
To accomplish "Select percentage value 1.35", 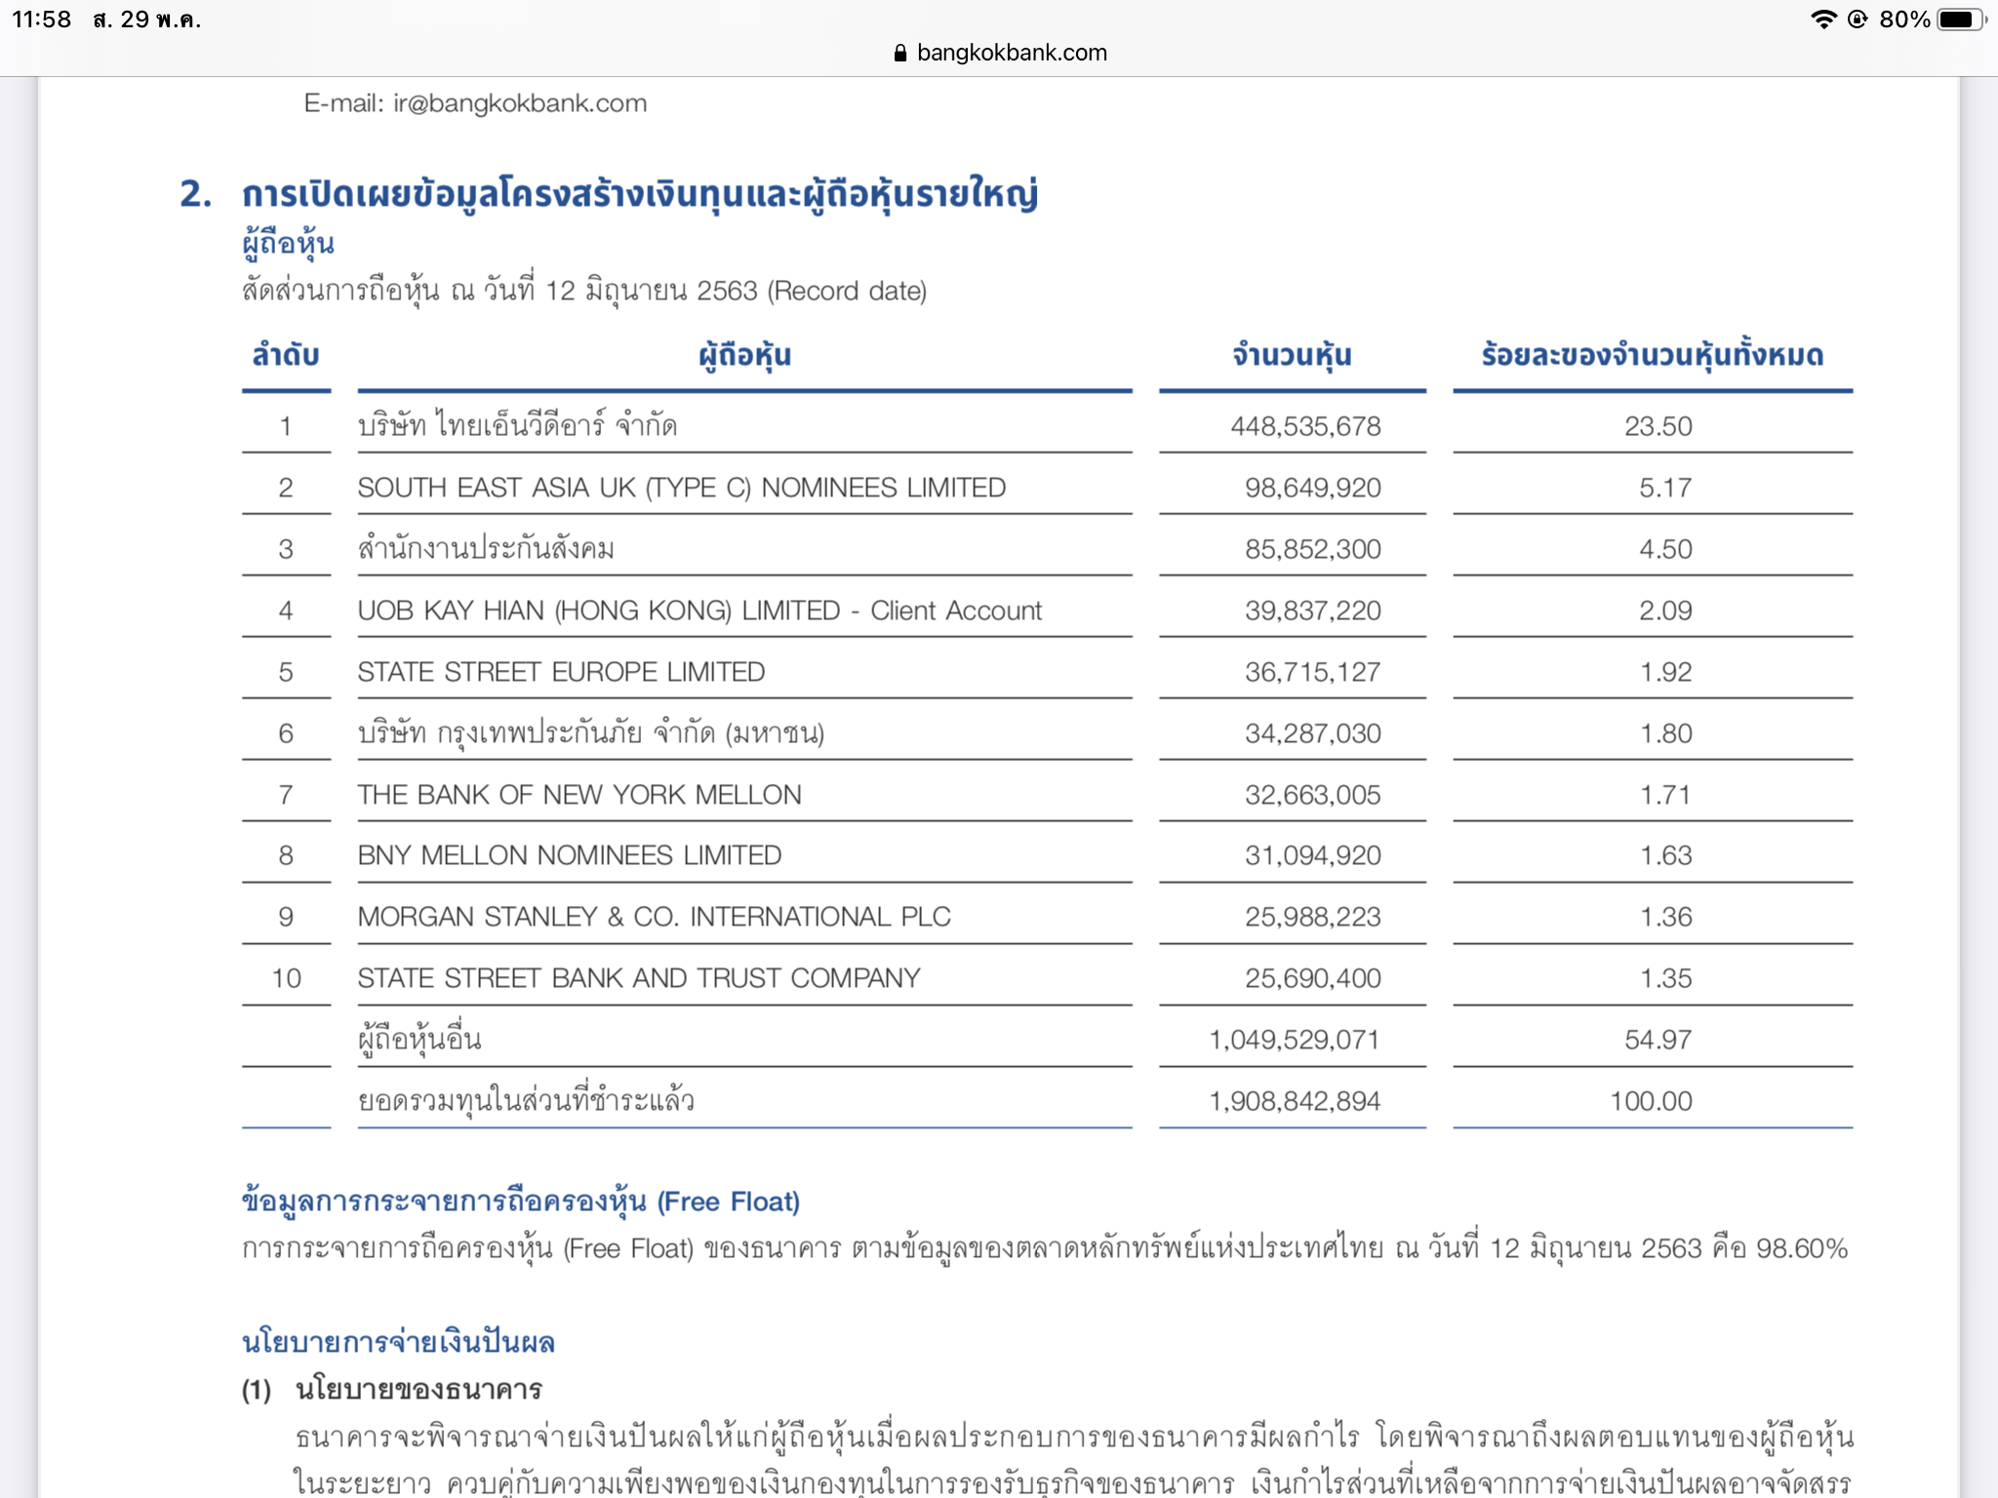I will coord(1664,978).
